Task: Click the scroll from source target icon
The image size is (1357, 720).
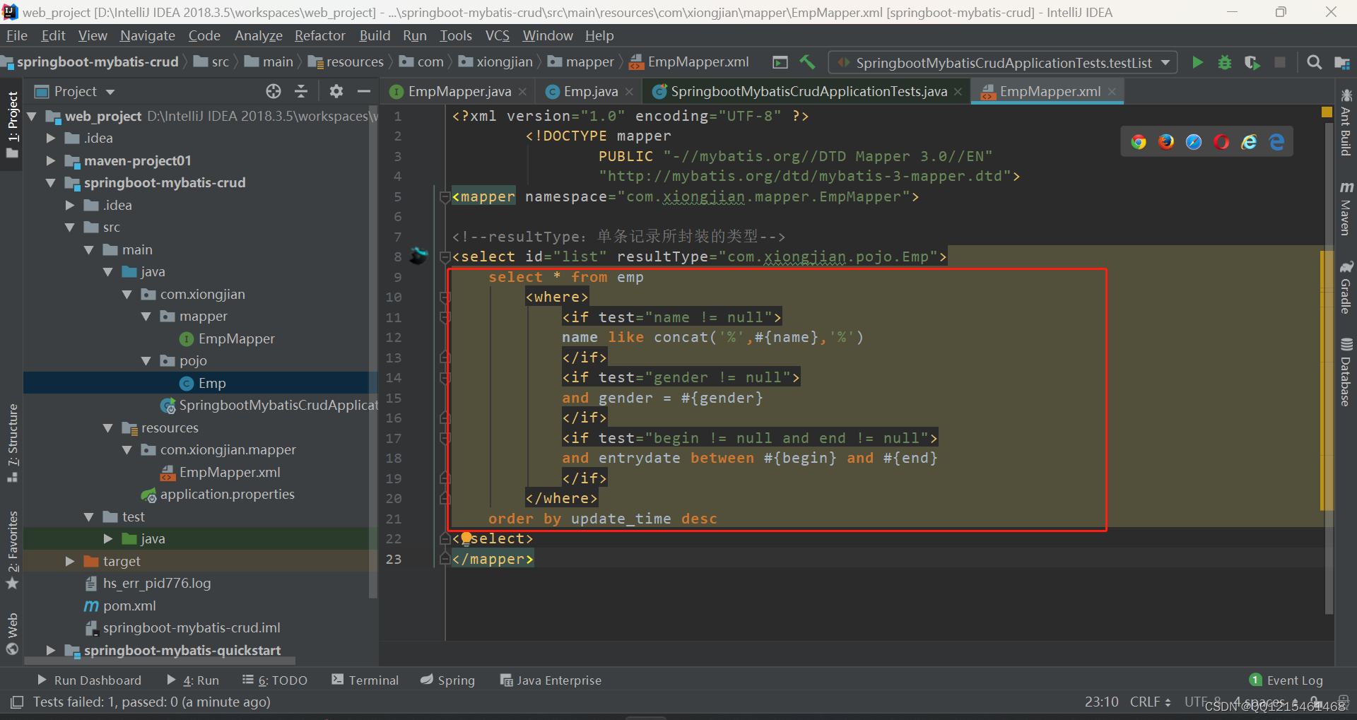Action: coord(274,91)
